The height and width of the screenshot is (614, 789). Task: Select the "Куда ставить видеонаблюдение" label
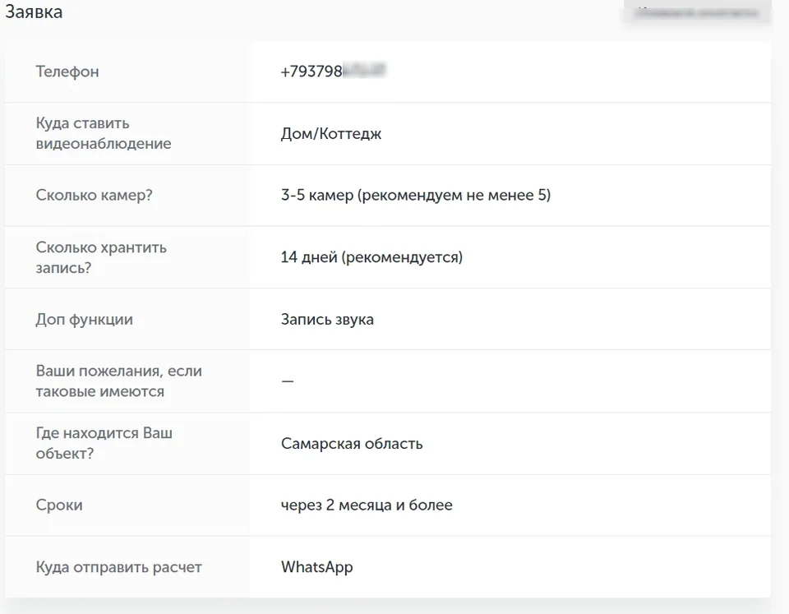[104, 133]
